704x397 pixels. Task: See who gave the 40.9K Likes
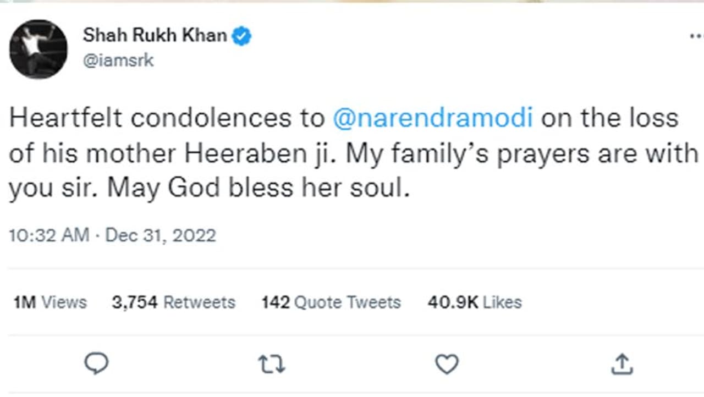[x=475, y=302]
